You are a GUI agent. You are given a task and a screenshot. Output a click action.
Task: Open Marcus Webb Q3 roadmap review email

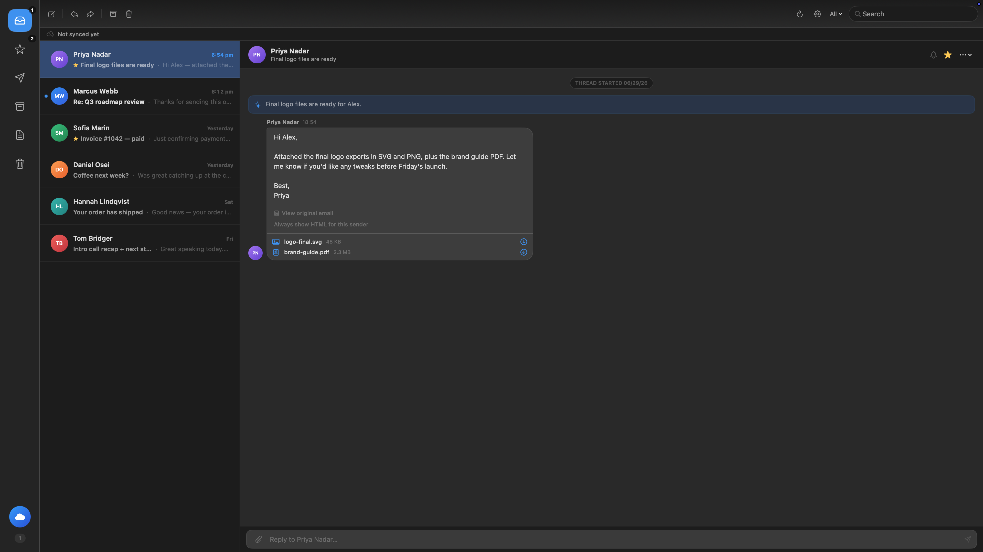tap(140, 96)
